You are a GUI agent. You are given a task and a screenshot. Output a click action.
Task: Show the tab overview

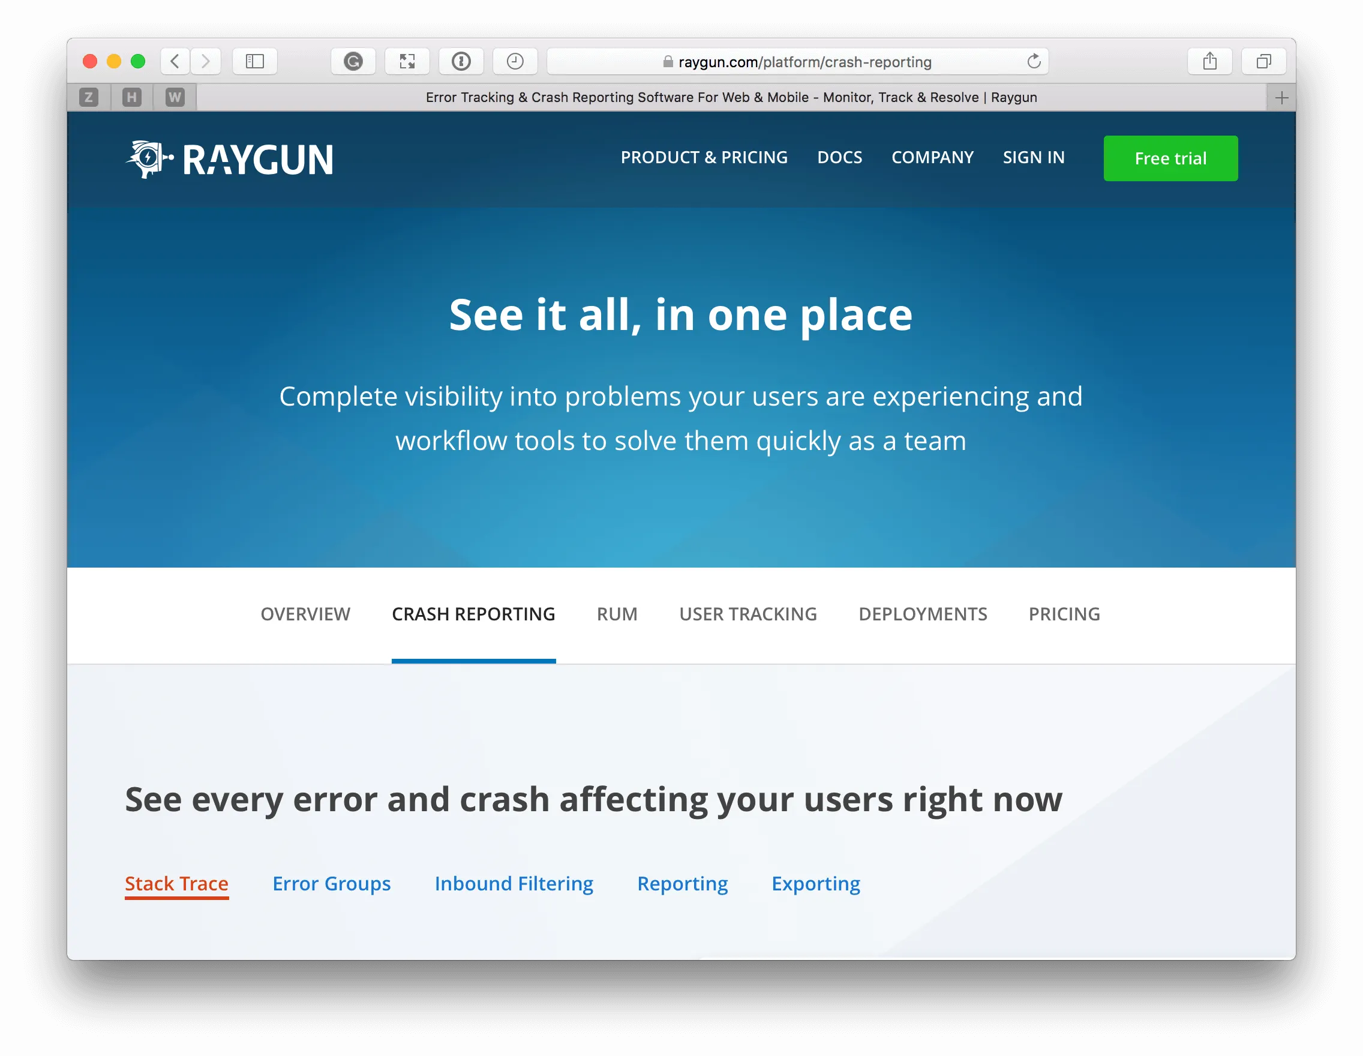tap(1264, 61)
